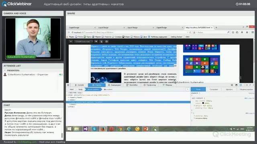Click the Yandex search field
The height and width of the screenshot is (144, 257).
point(212,32)
